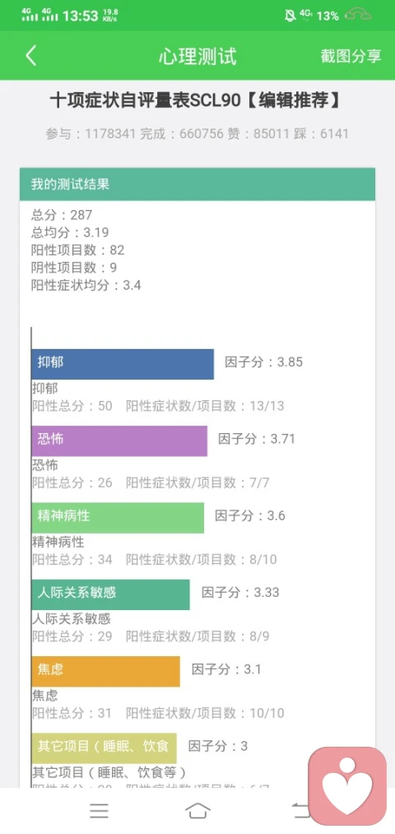The height and width of the screenshot is (834, 395).
Task: Tap the back arrow icon
Action: tap(30, 56)
